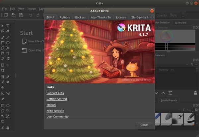Select the Text tool in toolbox
The height and width of the screenshot is (137, 199).
[8, 26]
